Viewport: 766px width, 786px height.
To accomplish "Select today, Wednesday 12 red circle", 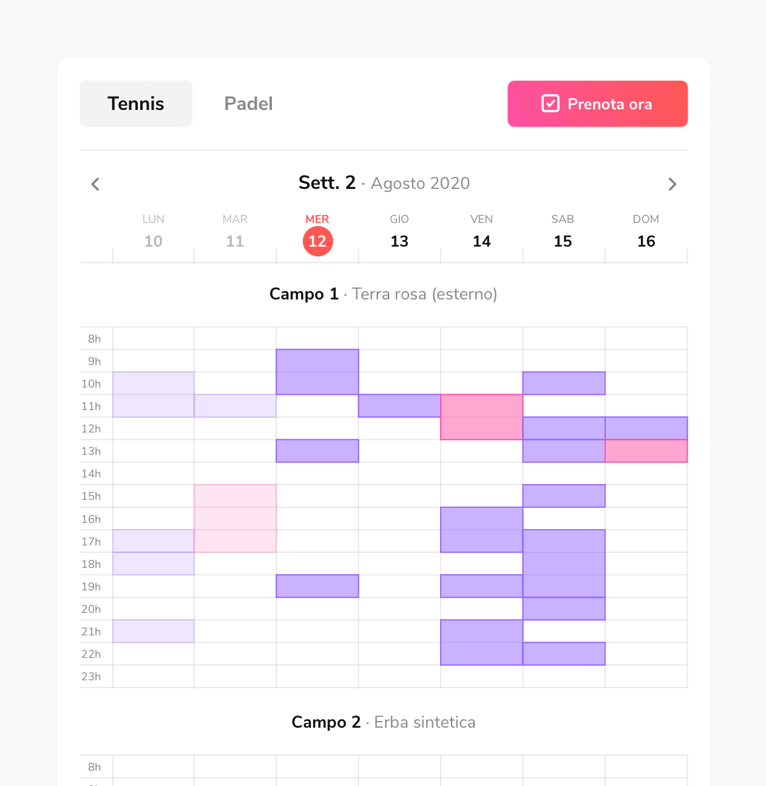I will 317,241.
